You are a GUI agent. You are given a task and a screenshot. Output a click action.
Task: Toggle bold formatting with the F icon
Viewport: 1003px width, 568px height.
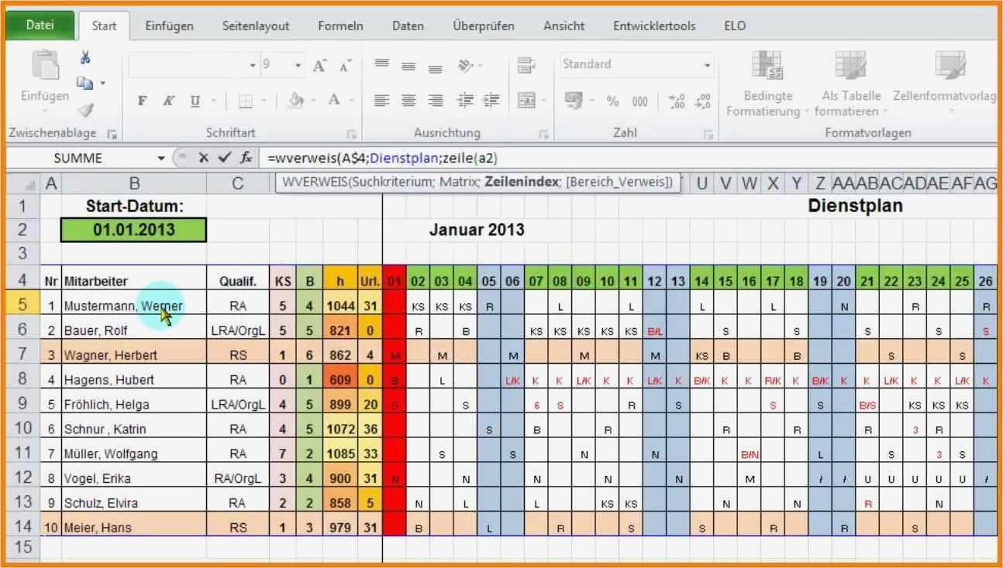point(142,101)
